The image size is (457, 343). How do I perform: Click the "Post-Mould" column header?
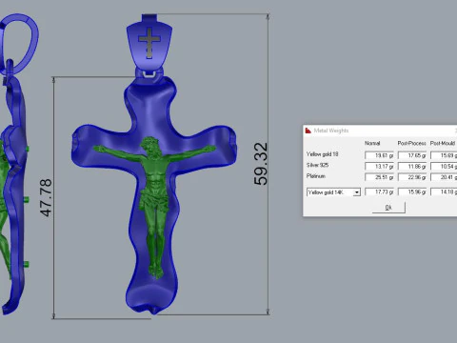click(443, 143)
